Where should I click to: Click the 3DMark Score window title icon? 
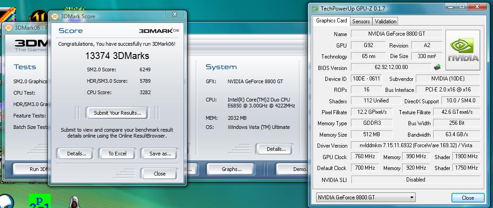55,16
